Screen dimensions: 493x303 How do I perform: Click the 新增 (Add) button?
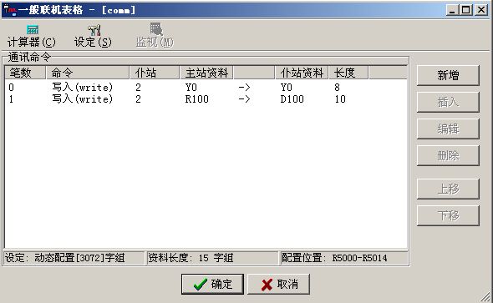click(448, 75)
